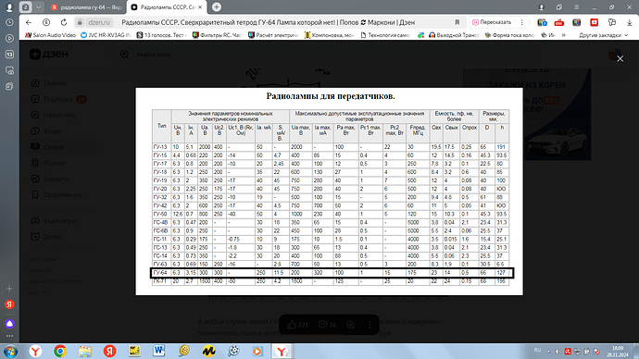Open the Расчёт электрич bookmark
Viewport: 639px width, 359px height.
coord(273,35)
